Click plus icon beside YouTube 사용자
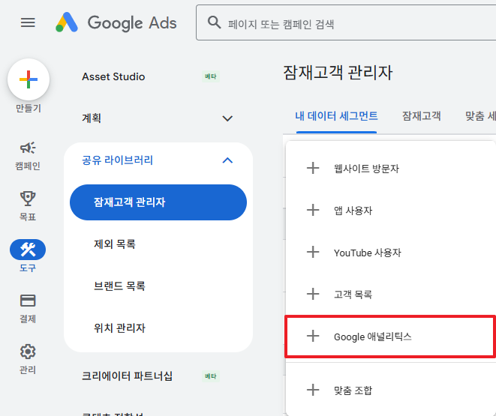Screen dimensions: 496x416 tap(313, 252)
